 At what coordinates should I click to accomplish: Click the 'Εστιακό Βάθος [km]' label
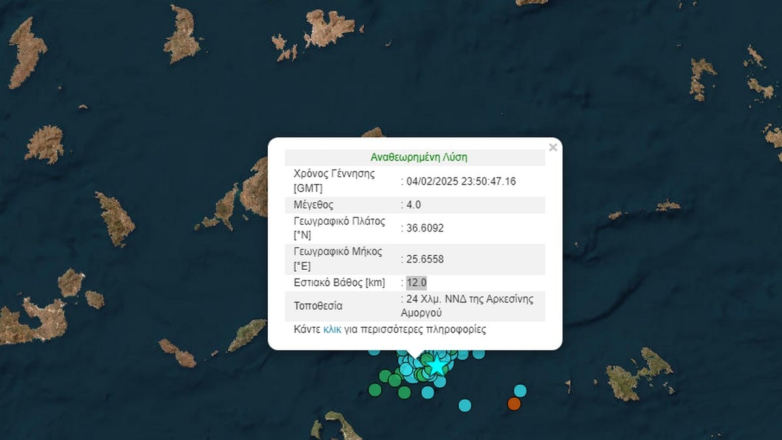coord(340,282)
